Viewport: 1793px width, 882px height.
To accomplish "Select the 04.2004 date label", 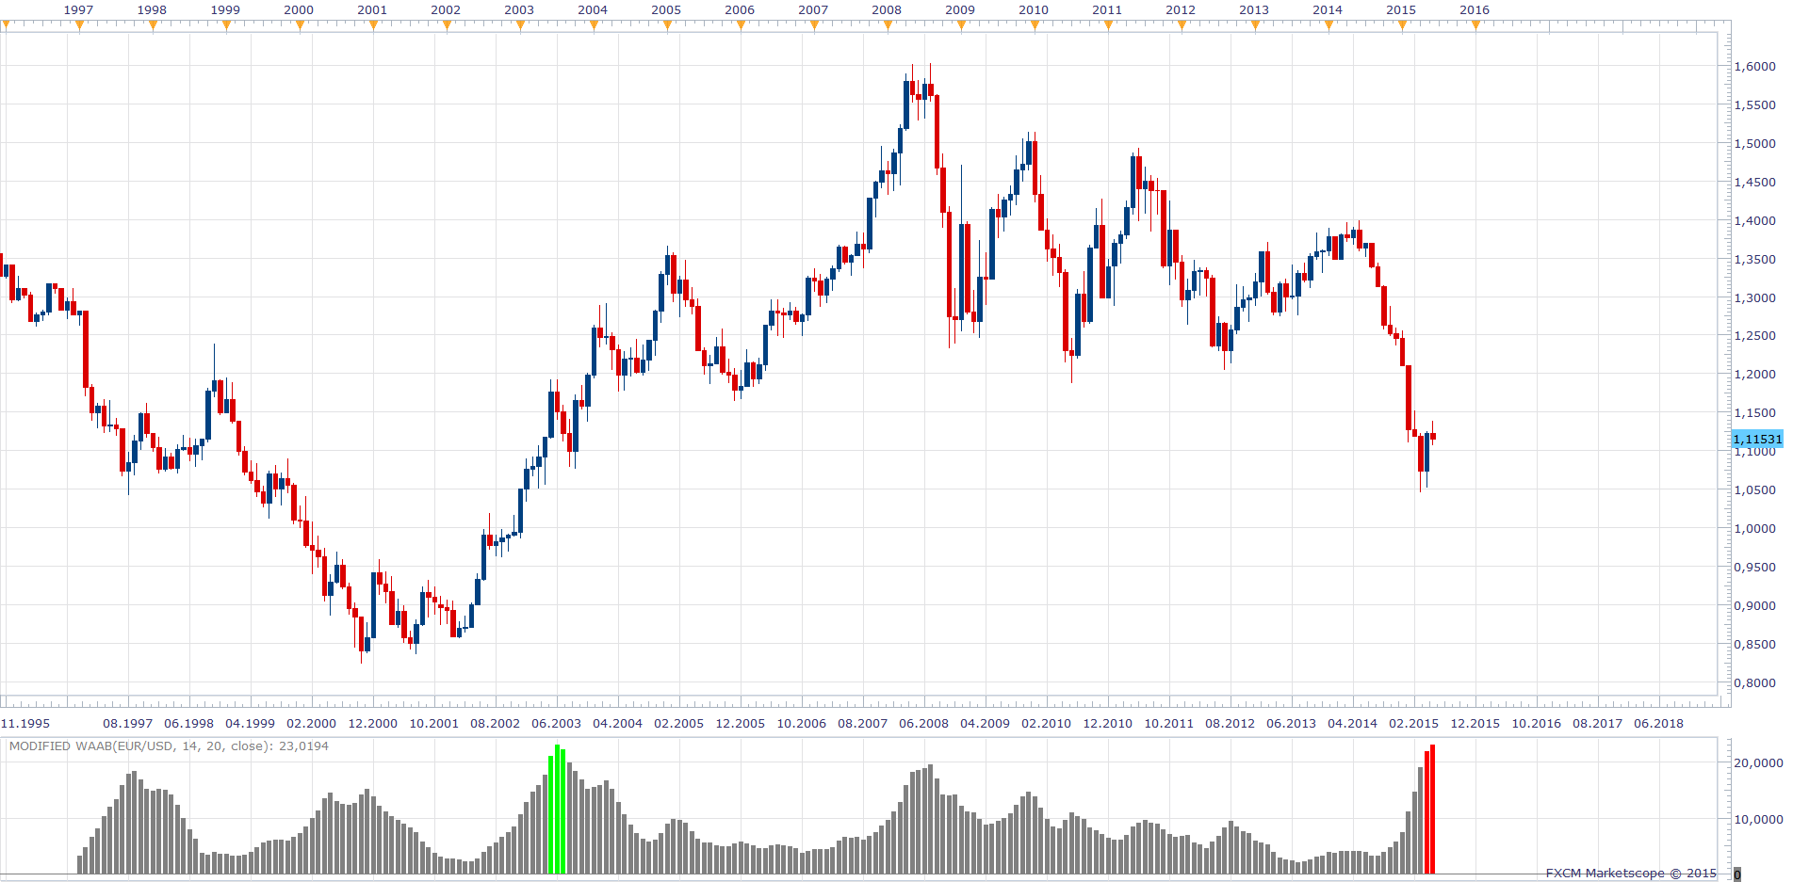I will click(618, 724).
